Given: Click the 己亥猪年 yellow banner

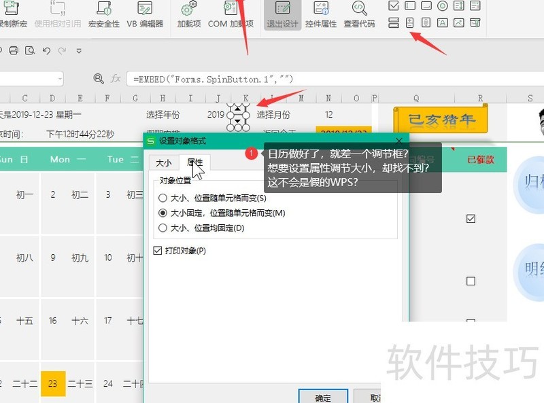Looking at the screenshot, I should [441, 120].
